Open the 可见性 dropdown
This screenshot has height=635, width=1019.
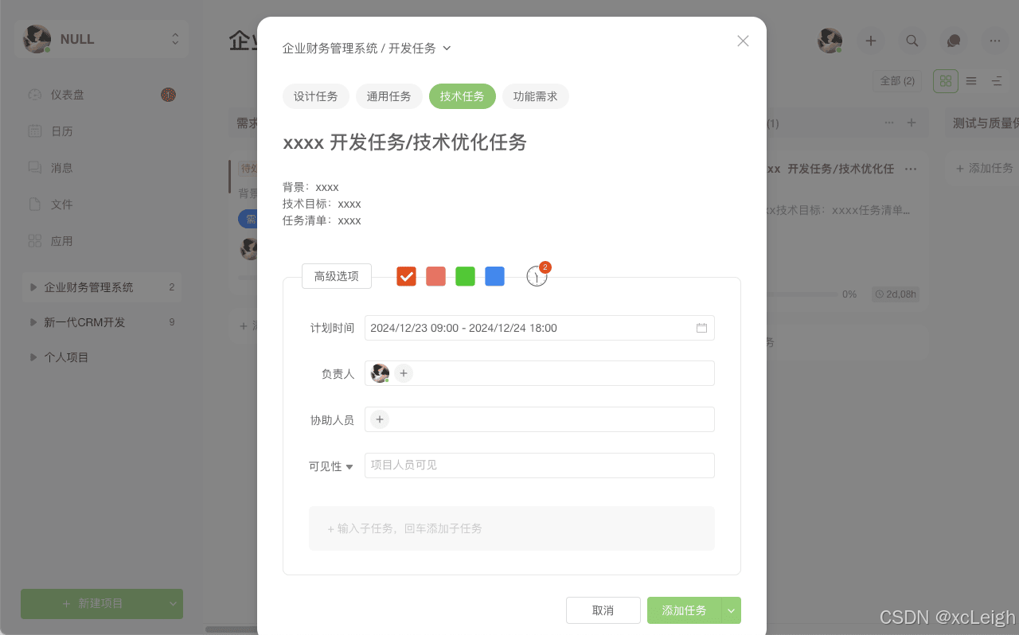point(330,466)
